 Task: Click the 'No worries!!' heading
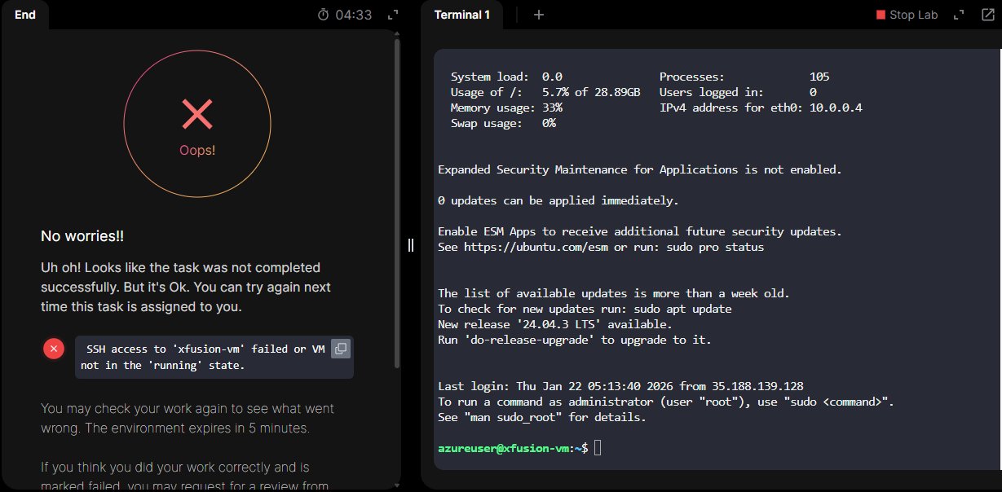tap(82, 236)
